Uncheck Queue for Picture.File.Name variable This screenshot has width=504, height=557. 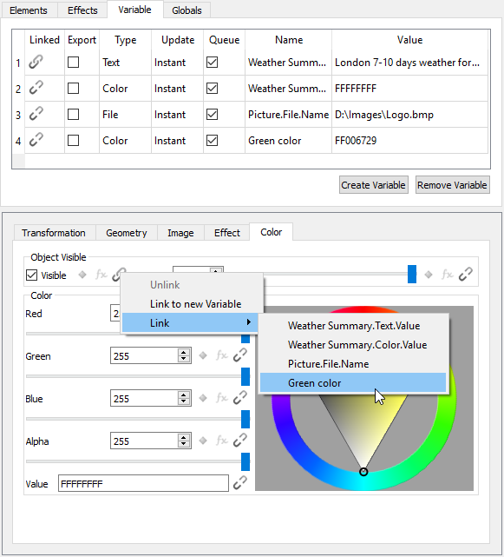[x=213, y=115]
